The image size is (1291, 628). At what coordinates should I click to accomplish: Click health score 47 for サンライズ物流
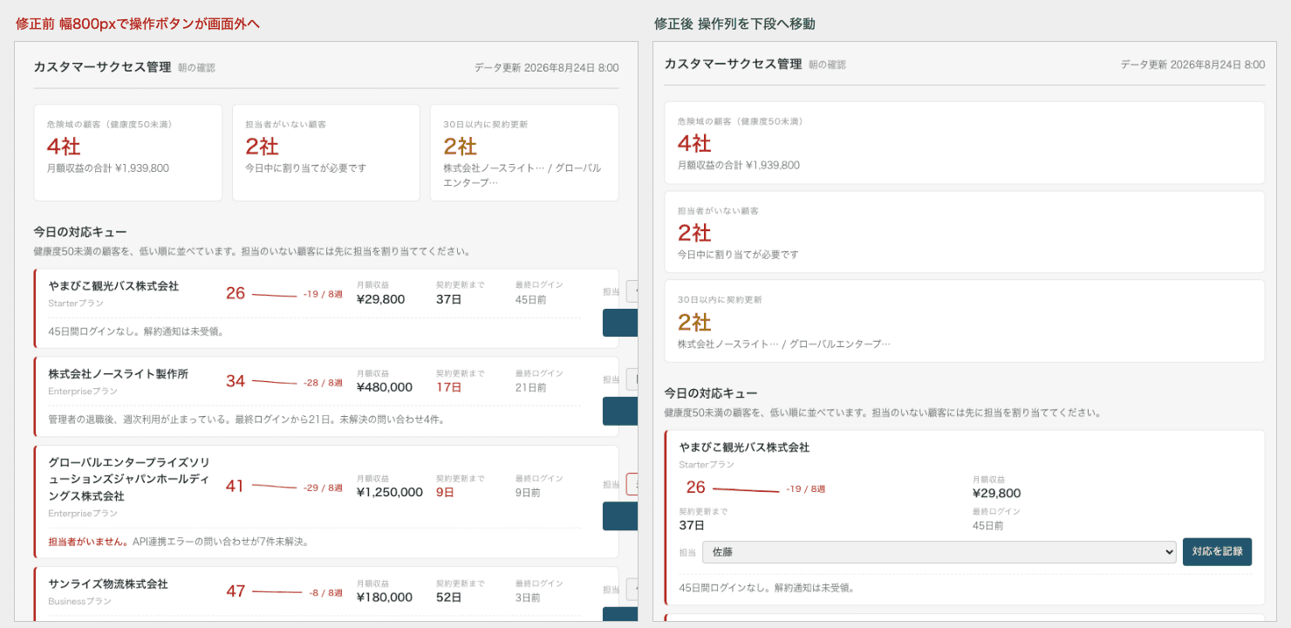[236, 591]
